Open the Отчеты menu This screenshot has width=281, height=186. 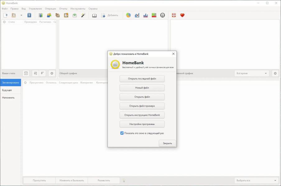tap(63, 9)
